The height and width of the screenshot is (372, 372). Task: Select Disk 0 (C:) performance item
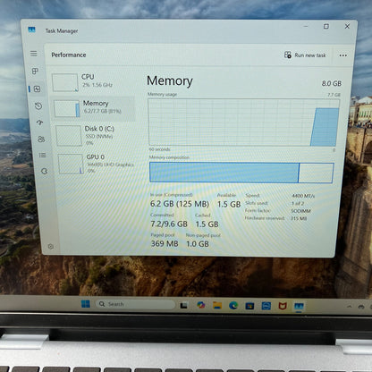click(x=96, y=136)
